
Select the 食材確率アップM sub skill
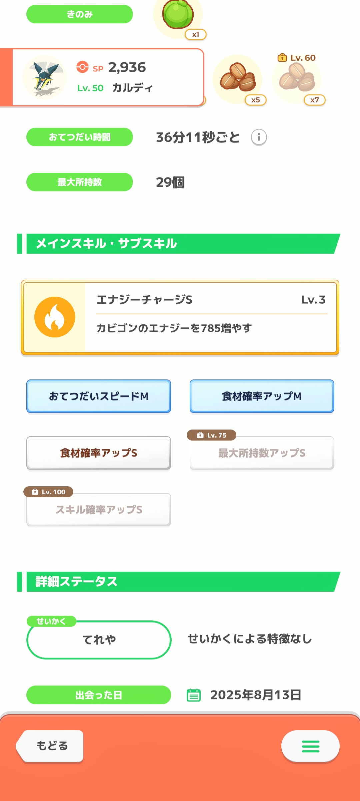(x=262, y=396)
